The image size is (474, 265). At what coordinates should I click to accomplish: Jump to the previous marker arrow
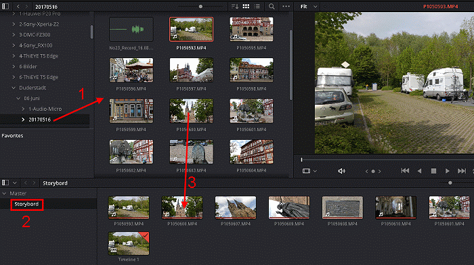[x=367, y=172]
